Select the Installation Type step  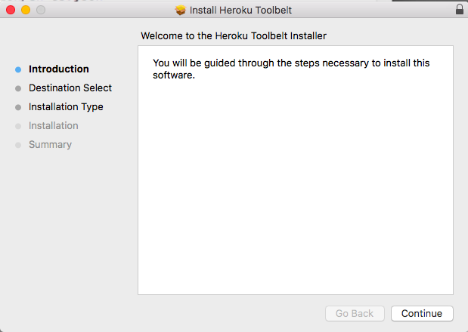[x=66, y=107]
